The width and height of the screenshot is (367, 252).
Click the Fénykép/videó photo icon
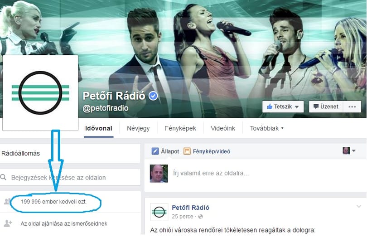187,151
